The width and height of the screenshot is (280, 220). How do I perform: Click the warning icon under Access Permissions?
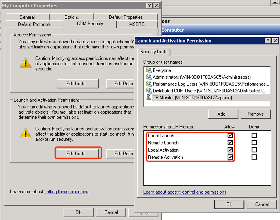pos(26,62)
